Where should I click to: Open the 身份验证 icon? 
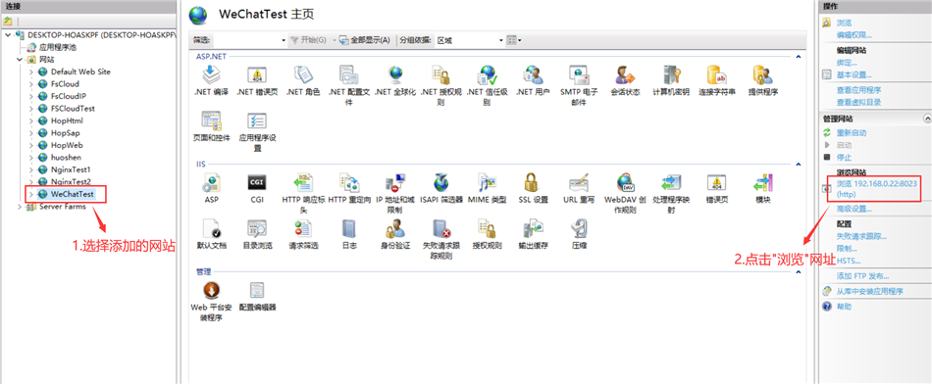click(x=395, y=228)
